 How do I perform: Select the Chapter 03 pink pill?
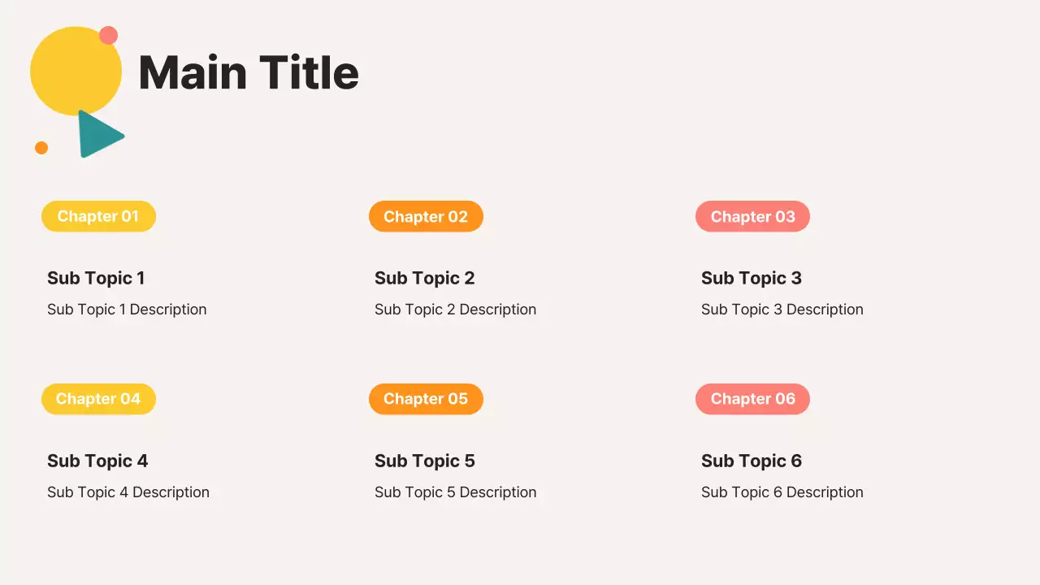coord(752,216)
